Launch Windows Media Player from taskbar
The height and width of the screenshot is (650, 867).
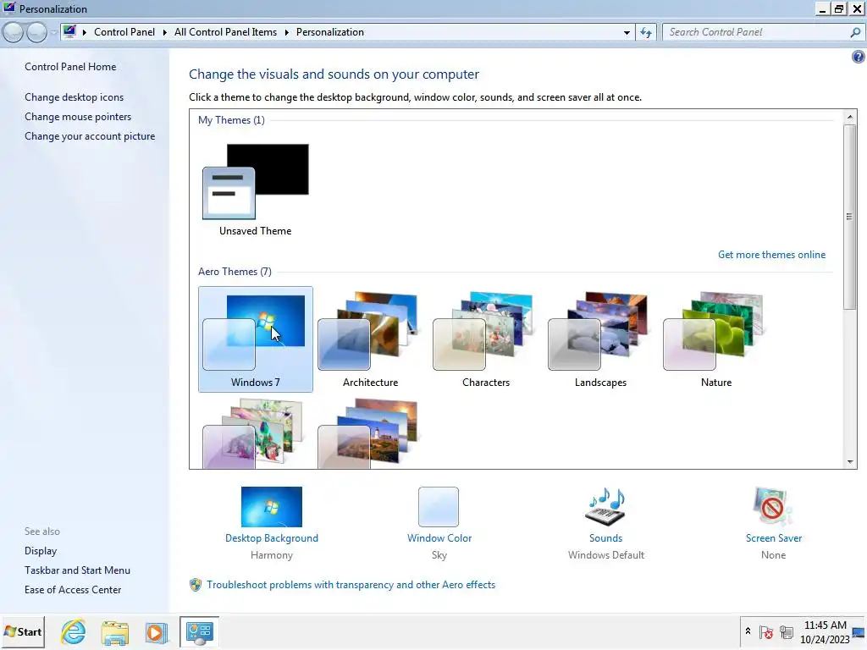157,632
